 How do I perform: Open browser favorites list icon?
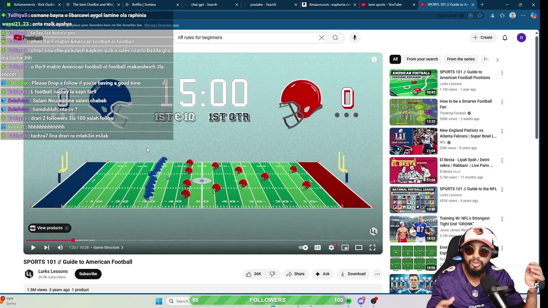(502, 16)
